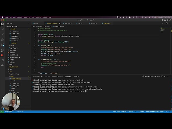Open requirements.txt in the explorer
The image size is (172, 129).
pyautogui.click(x=15, y=57)
